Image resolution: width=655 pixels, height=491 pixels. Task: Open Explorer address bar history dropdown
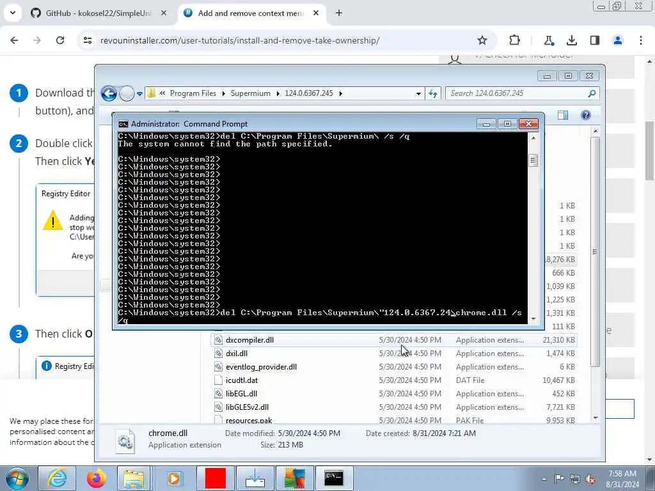418,94
